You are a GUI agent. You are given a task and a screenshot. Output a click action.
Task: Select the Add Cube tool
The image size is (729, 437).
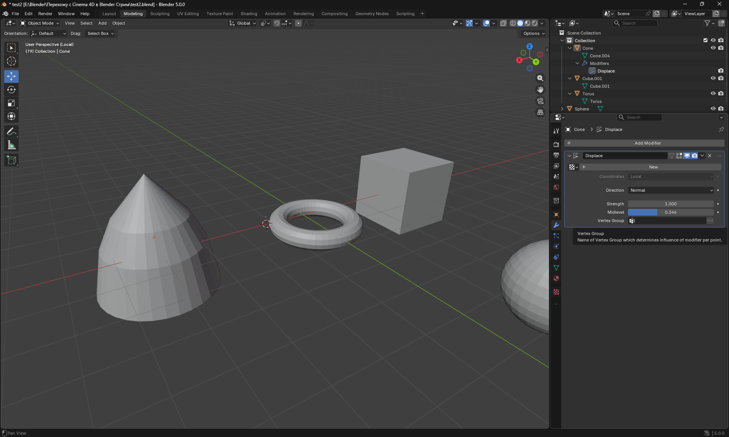point(11,160)
